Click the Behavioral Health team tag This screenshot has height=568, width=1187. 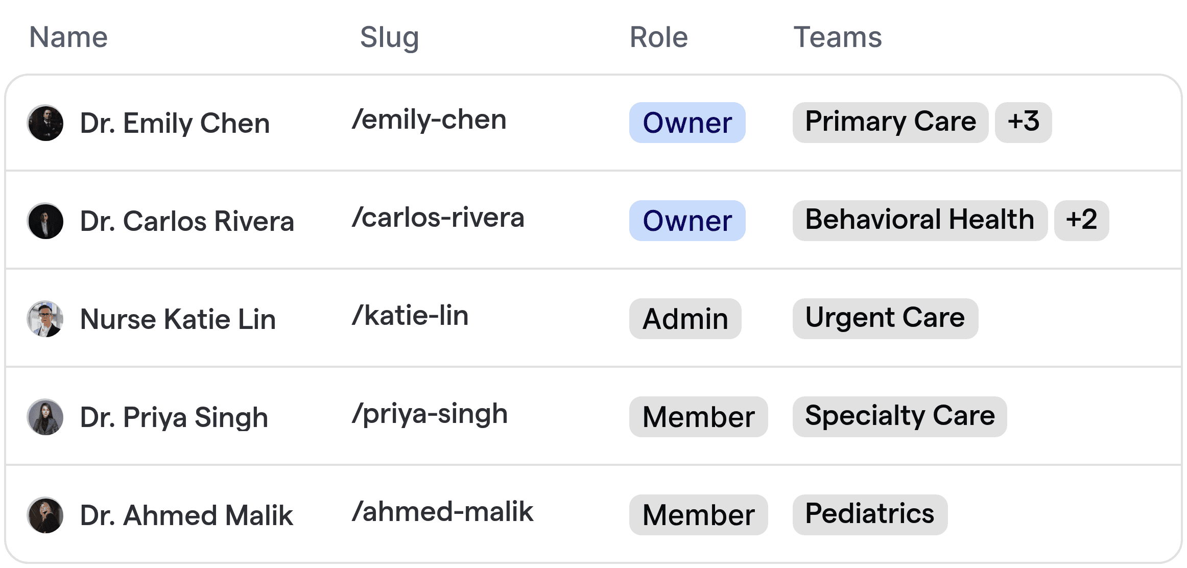coord(920,221)
